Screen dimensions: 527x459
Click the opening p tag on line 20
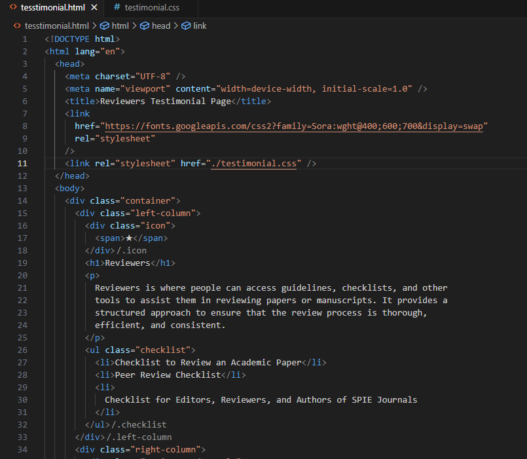pos(92,276)
